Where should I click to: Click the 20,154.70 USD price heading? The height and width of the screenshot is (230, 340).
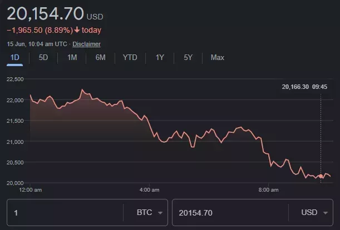click(x=55, y=14)
